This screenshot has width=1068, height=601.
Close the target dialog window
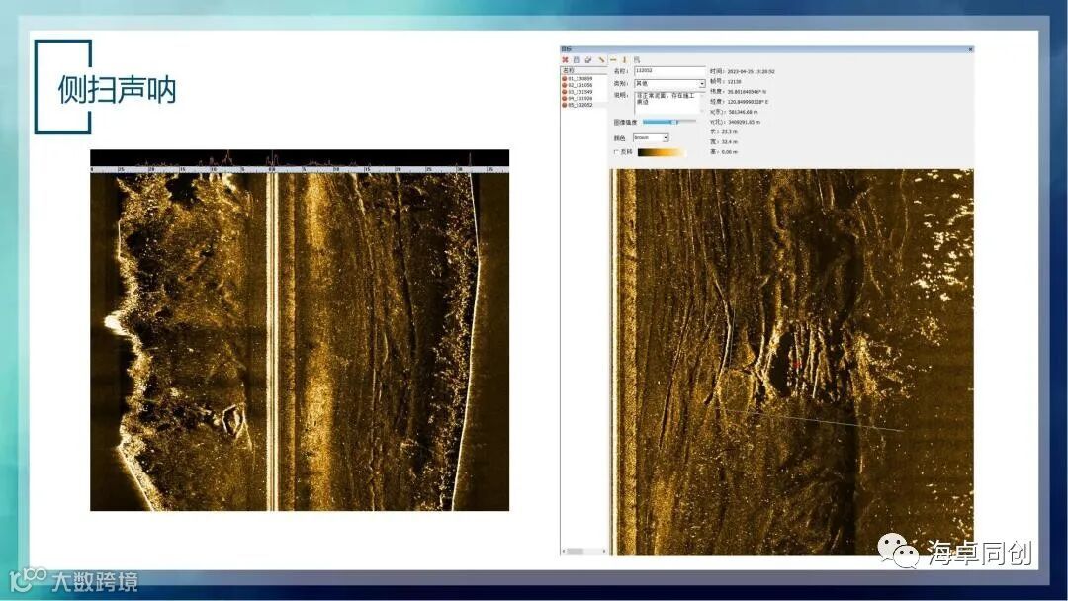tap(971, 49)
